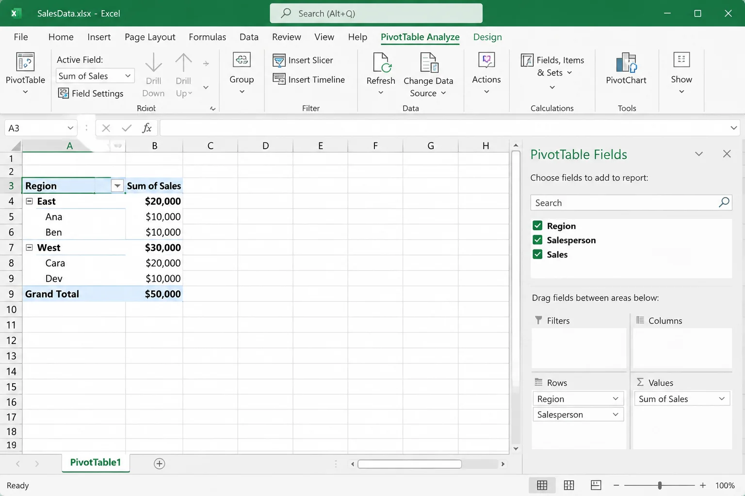Confirm formula entry with the checkmark

pyautogui.click(x=127, y=128)
